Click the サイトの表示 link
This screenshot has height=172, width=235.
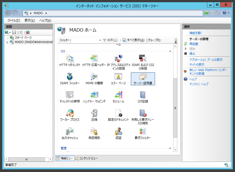point(197,65)
